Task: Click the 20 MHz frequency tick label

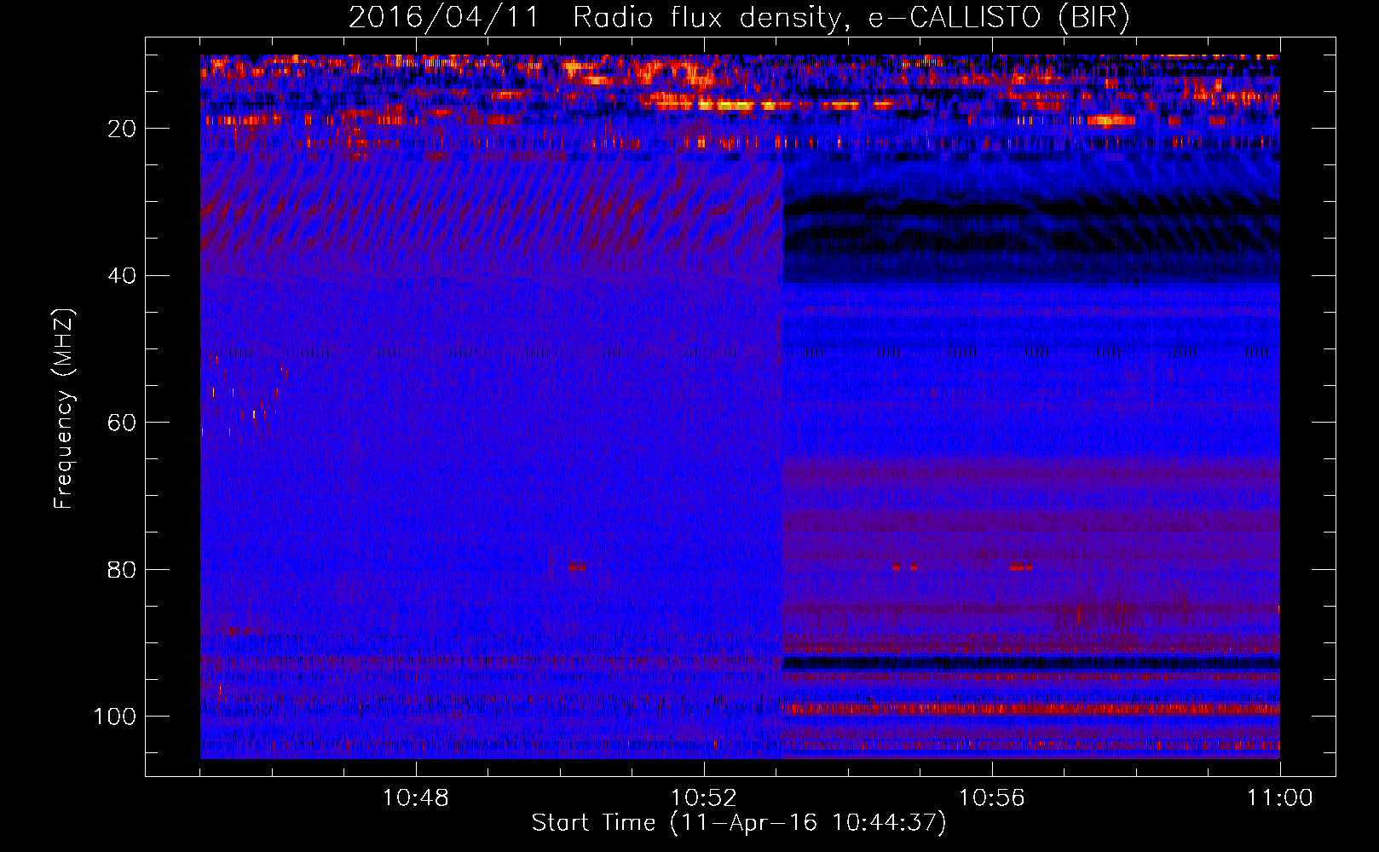Action: tap(123, 129)
